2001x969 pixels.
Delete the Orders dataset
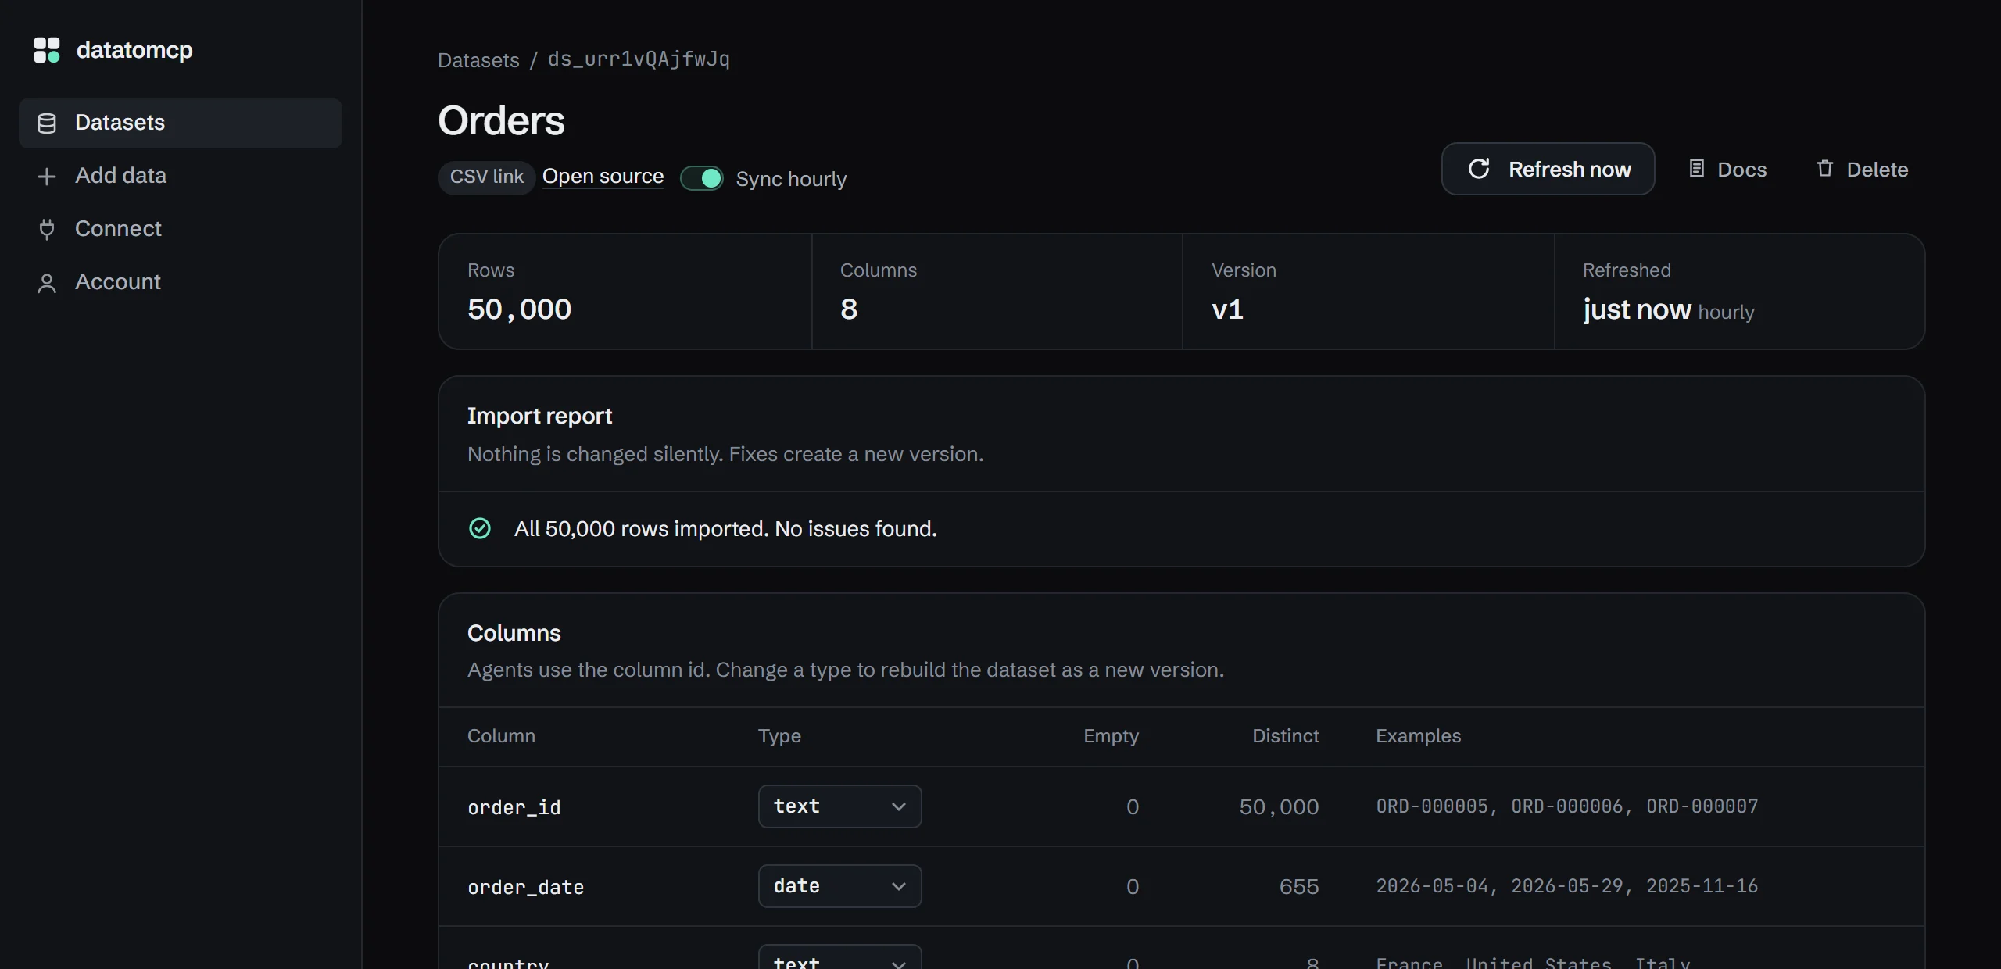(x=1863, y=169)
